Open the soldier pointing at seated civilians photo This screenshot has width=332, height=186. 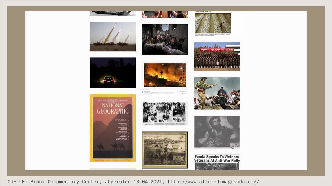(217, 93)
